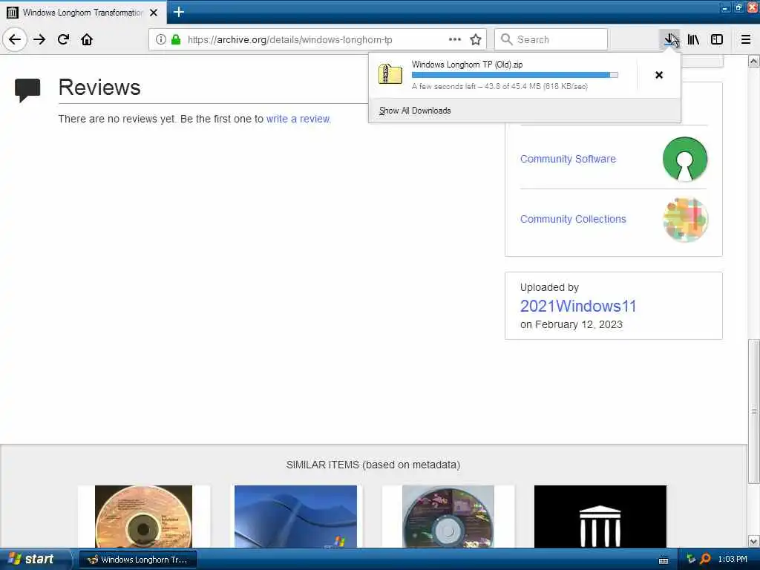Screen dimensions: 760x570
Task: Click the scrollbar down arrow
Action: [x=753, y=541]
